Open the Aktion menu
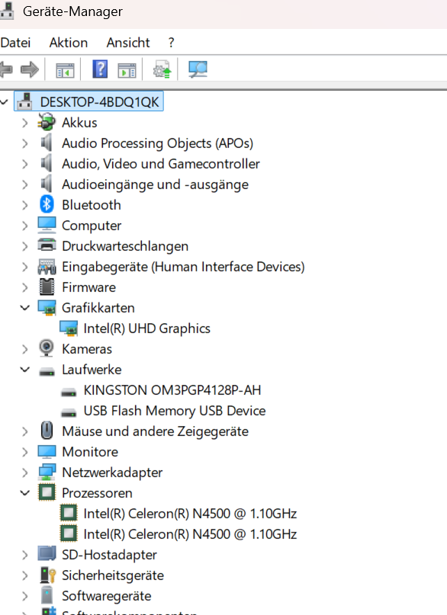Viewport: 447px width, 615px height. [69, 43]
